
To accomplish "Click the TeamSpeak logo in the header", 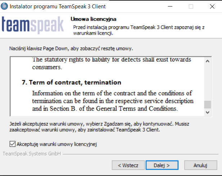I will pos(32,25).
